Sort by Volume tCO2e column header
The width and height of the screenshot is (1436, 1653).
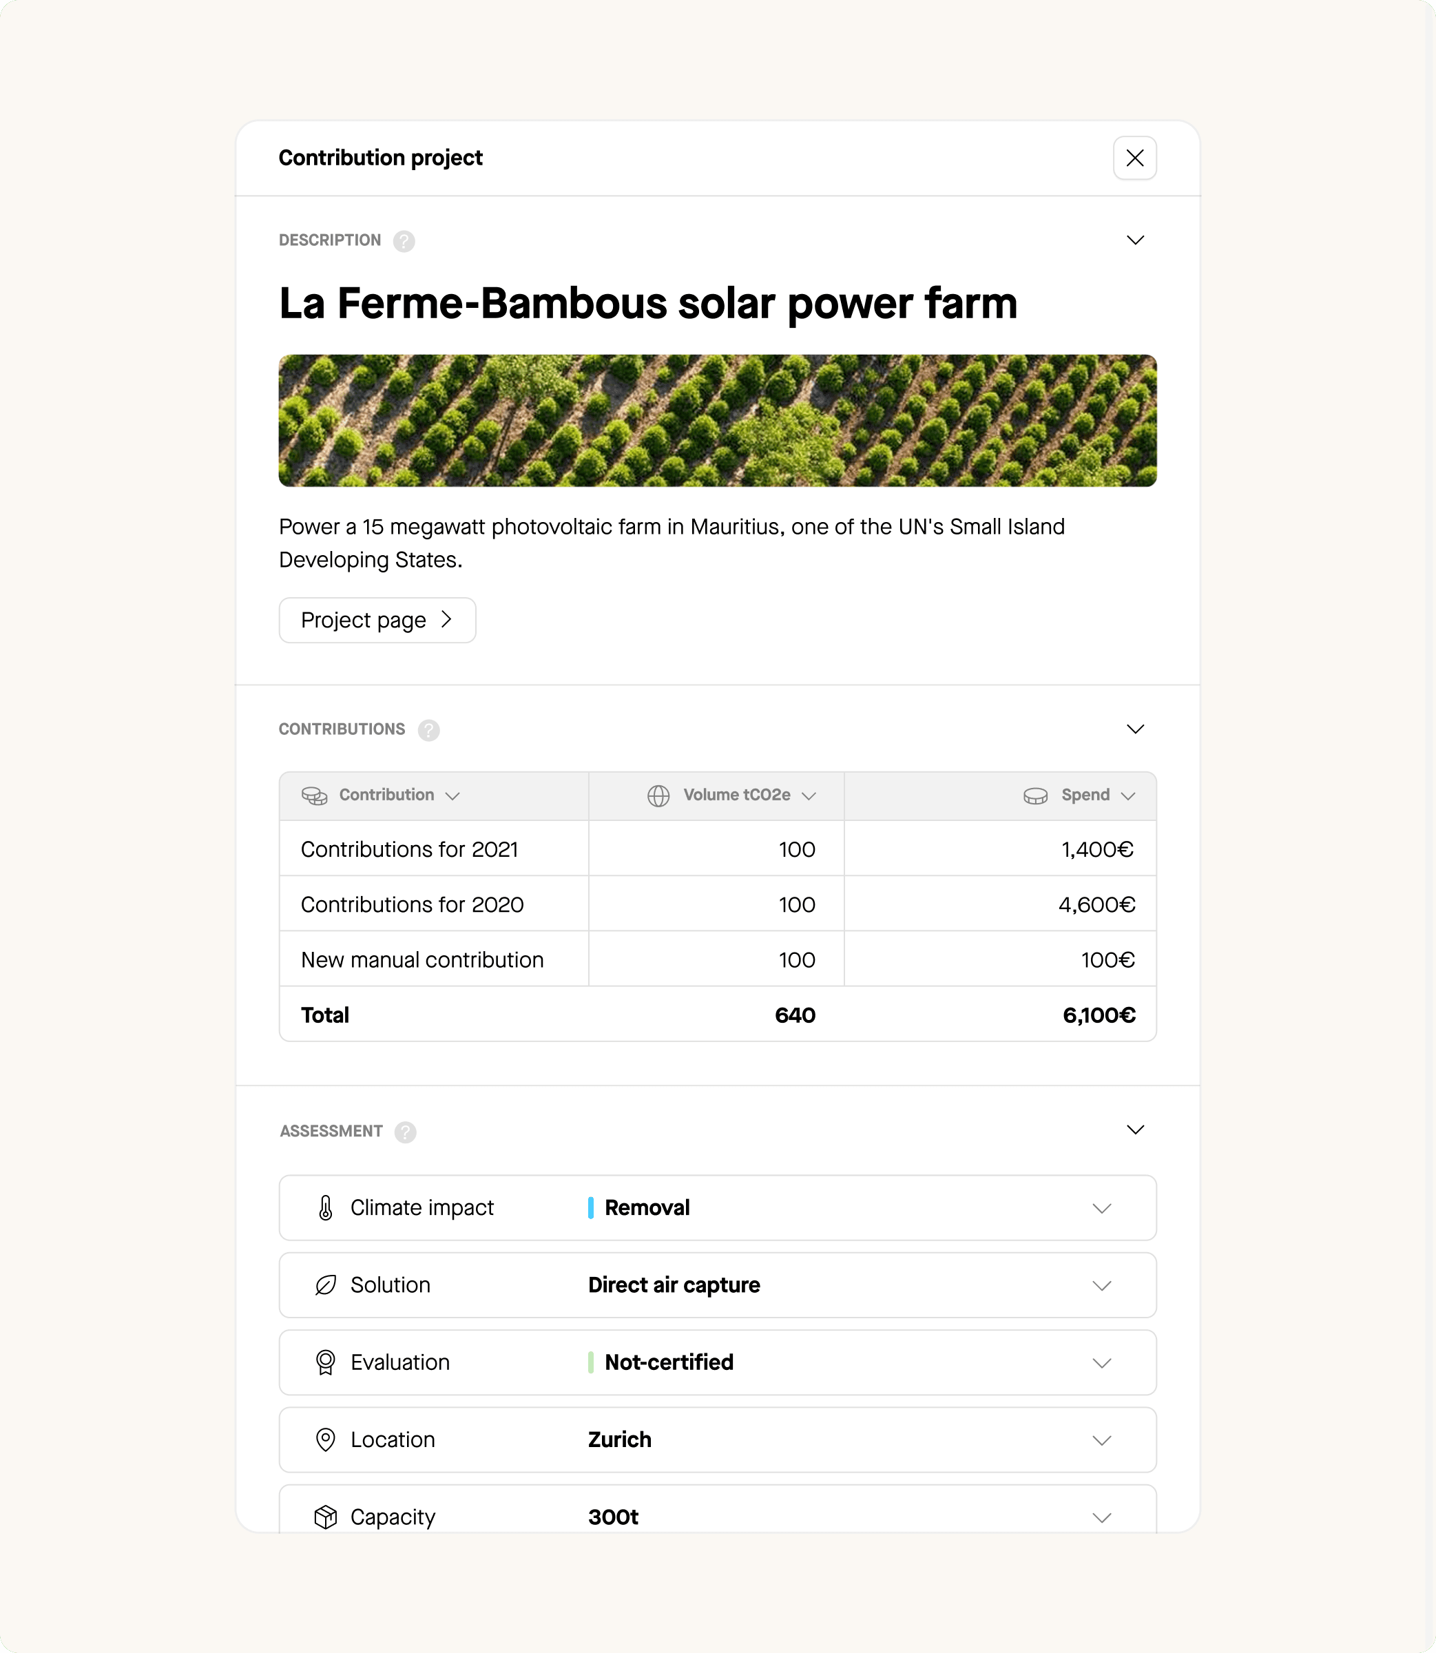coord(736,795)
